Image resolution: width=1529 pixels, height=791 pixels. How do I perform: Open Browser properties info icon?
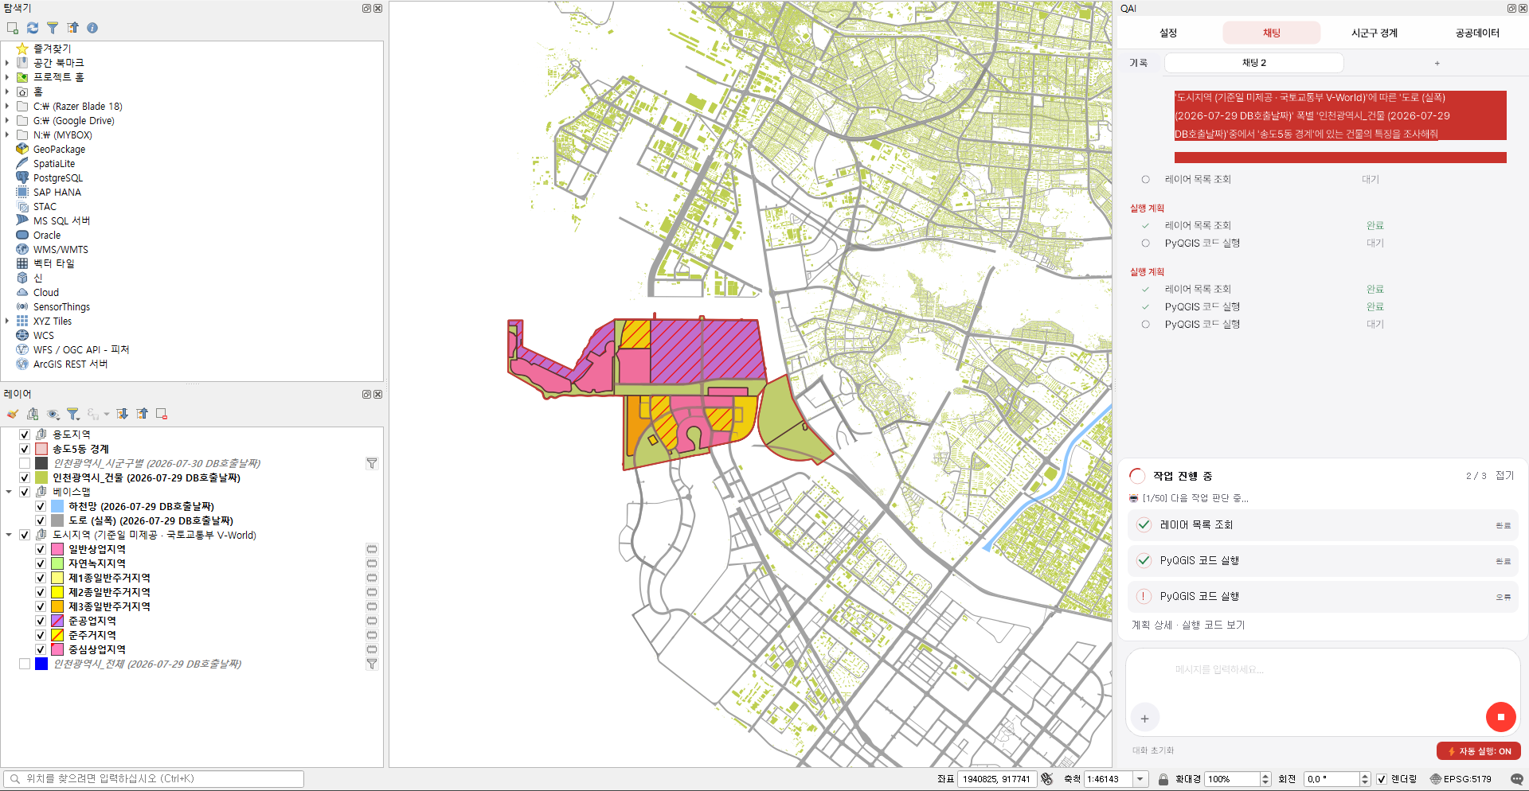coord(92,28)
